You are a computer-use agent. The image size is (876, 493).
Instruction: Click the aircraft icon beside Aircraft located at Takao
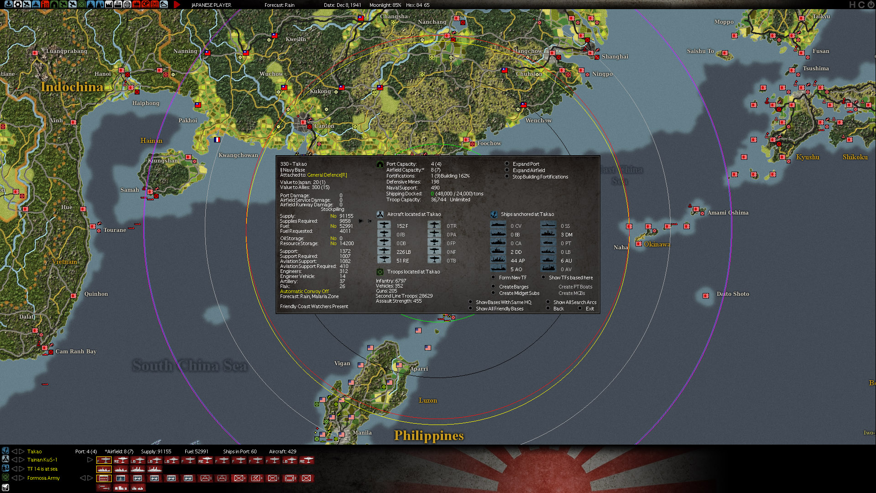click(x=380, y=214)
